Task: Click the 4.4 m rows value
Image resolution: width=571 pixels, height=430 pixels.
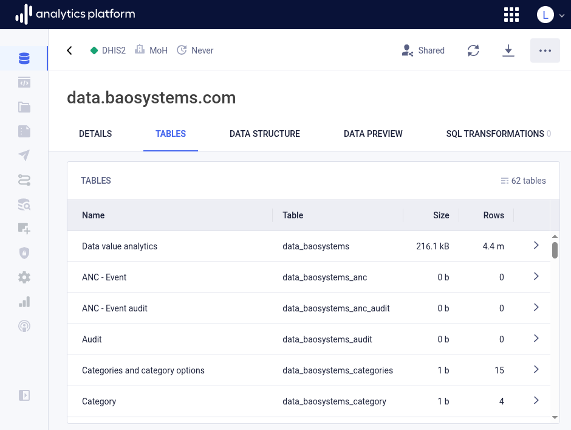Action: 493,246
